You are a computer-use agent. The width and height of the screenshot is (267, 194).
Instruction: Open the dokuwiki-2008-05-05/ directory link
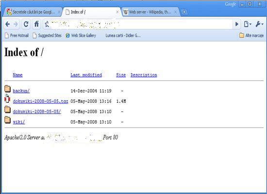(37, 112)
